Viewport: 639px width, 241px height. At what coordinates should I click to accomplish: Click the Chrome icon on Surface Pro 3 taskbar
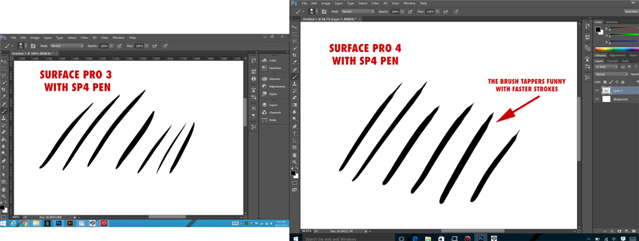(x=24, y=224)
